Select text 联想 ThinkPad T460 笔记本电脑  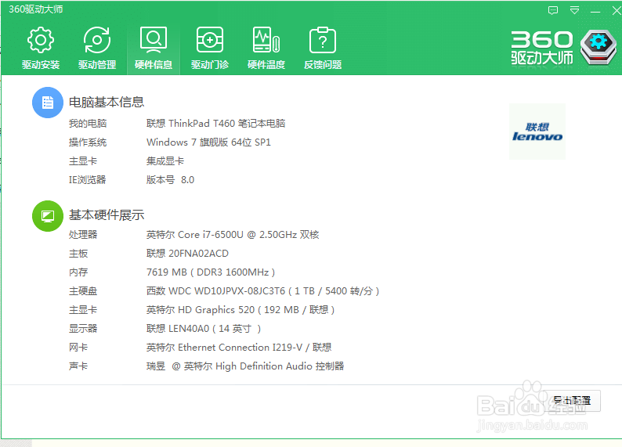(x=215, y=124)
